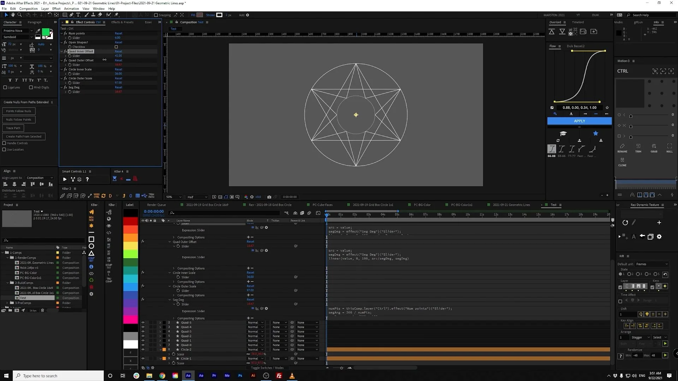Check the Open Shapes Checkbox effect

coord(116,47)
